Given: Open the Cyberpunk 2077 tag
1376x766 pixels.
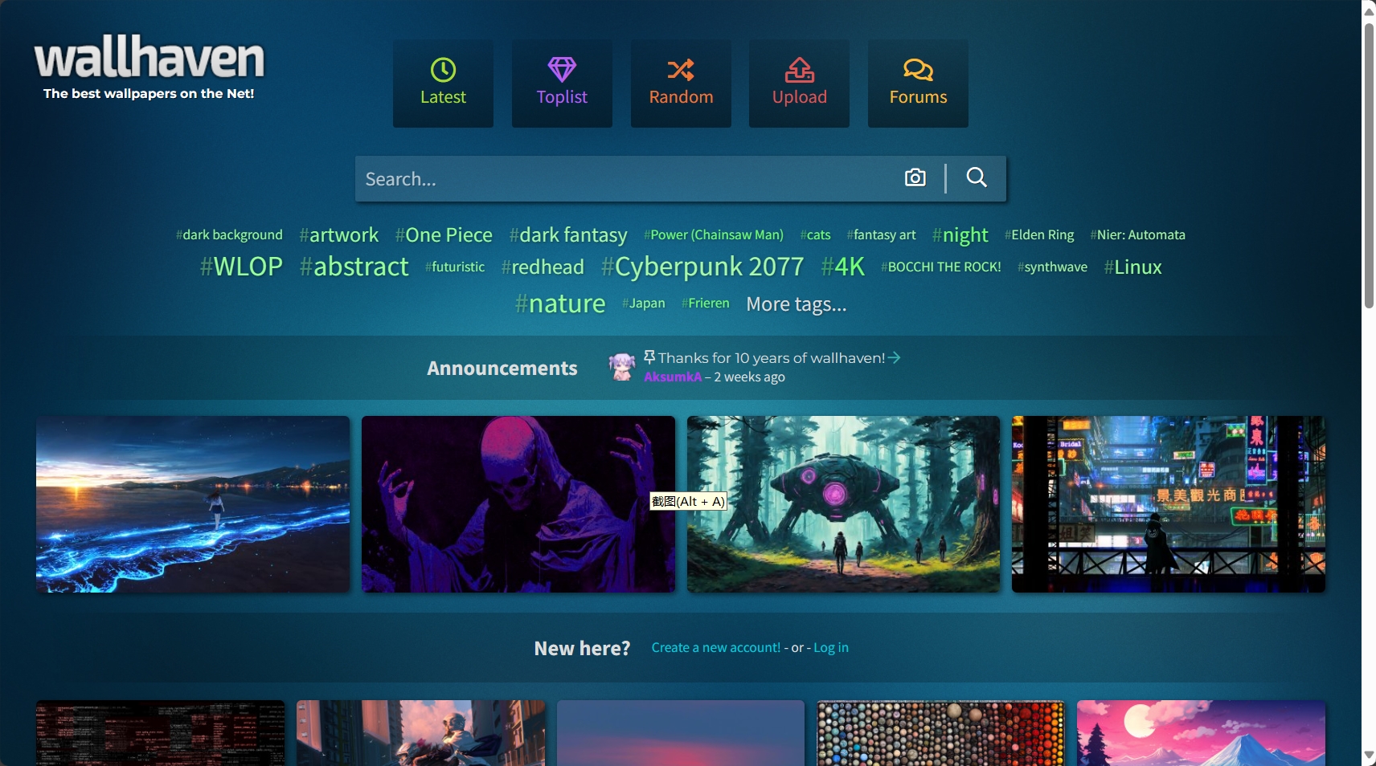Looking at the screenshot, I should coord(702,267).
